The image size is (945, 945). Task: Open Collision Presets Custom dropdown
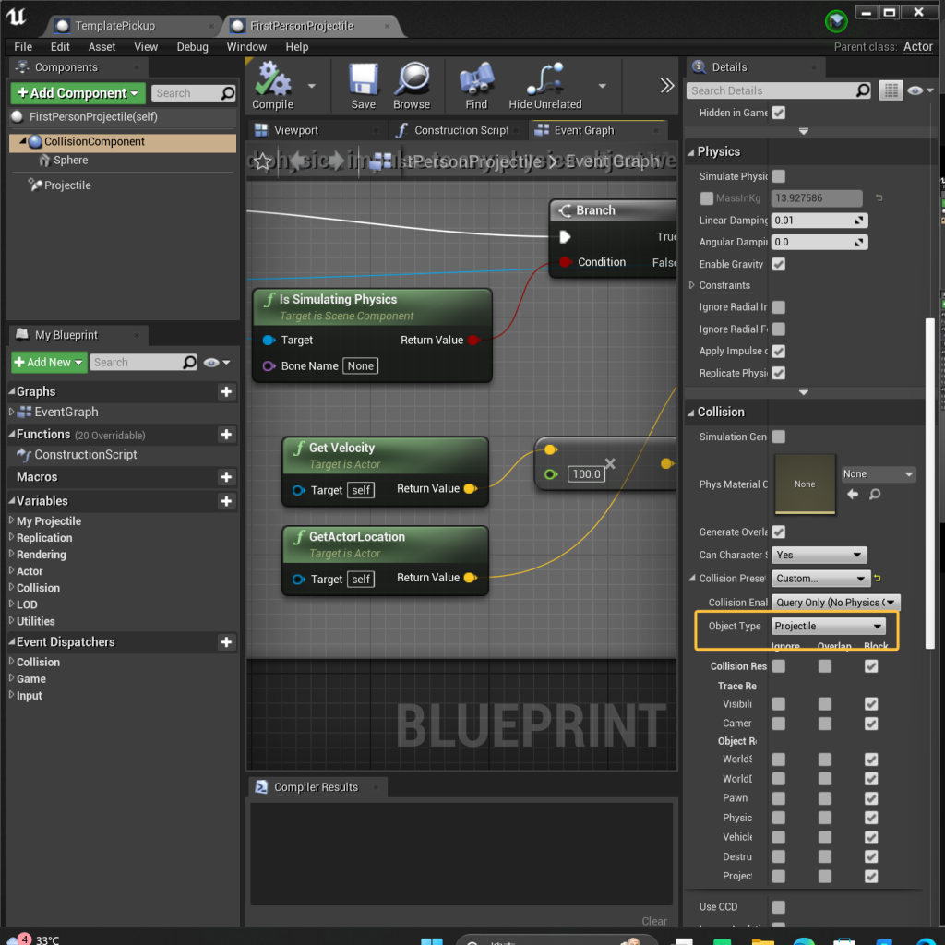821,579
